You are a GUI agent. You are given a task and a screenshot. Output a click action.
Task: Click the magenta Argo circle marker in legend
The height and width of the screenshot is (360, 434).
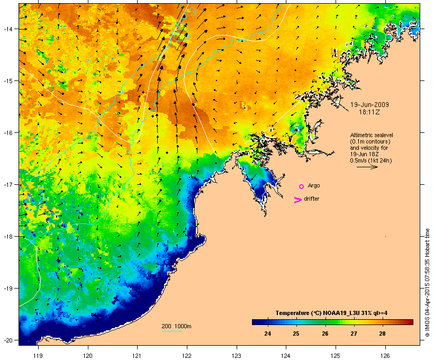pyautogui.click(x=301, y=186)
